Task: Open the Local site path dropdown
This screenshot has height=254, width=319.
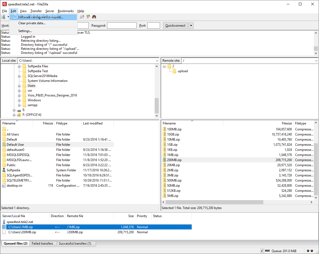Action: [157, 61]
